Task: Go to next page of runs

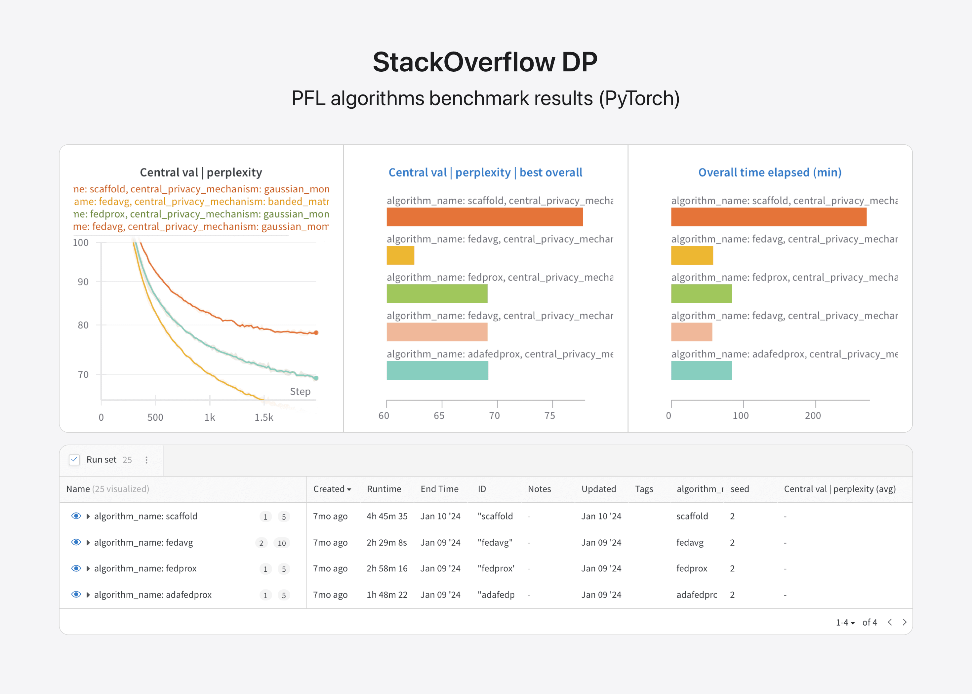Action: tap(905, 622)
